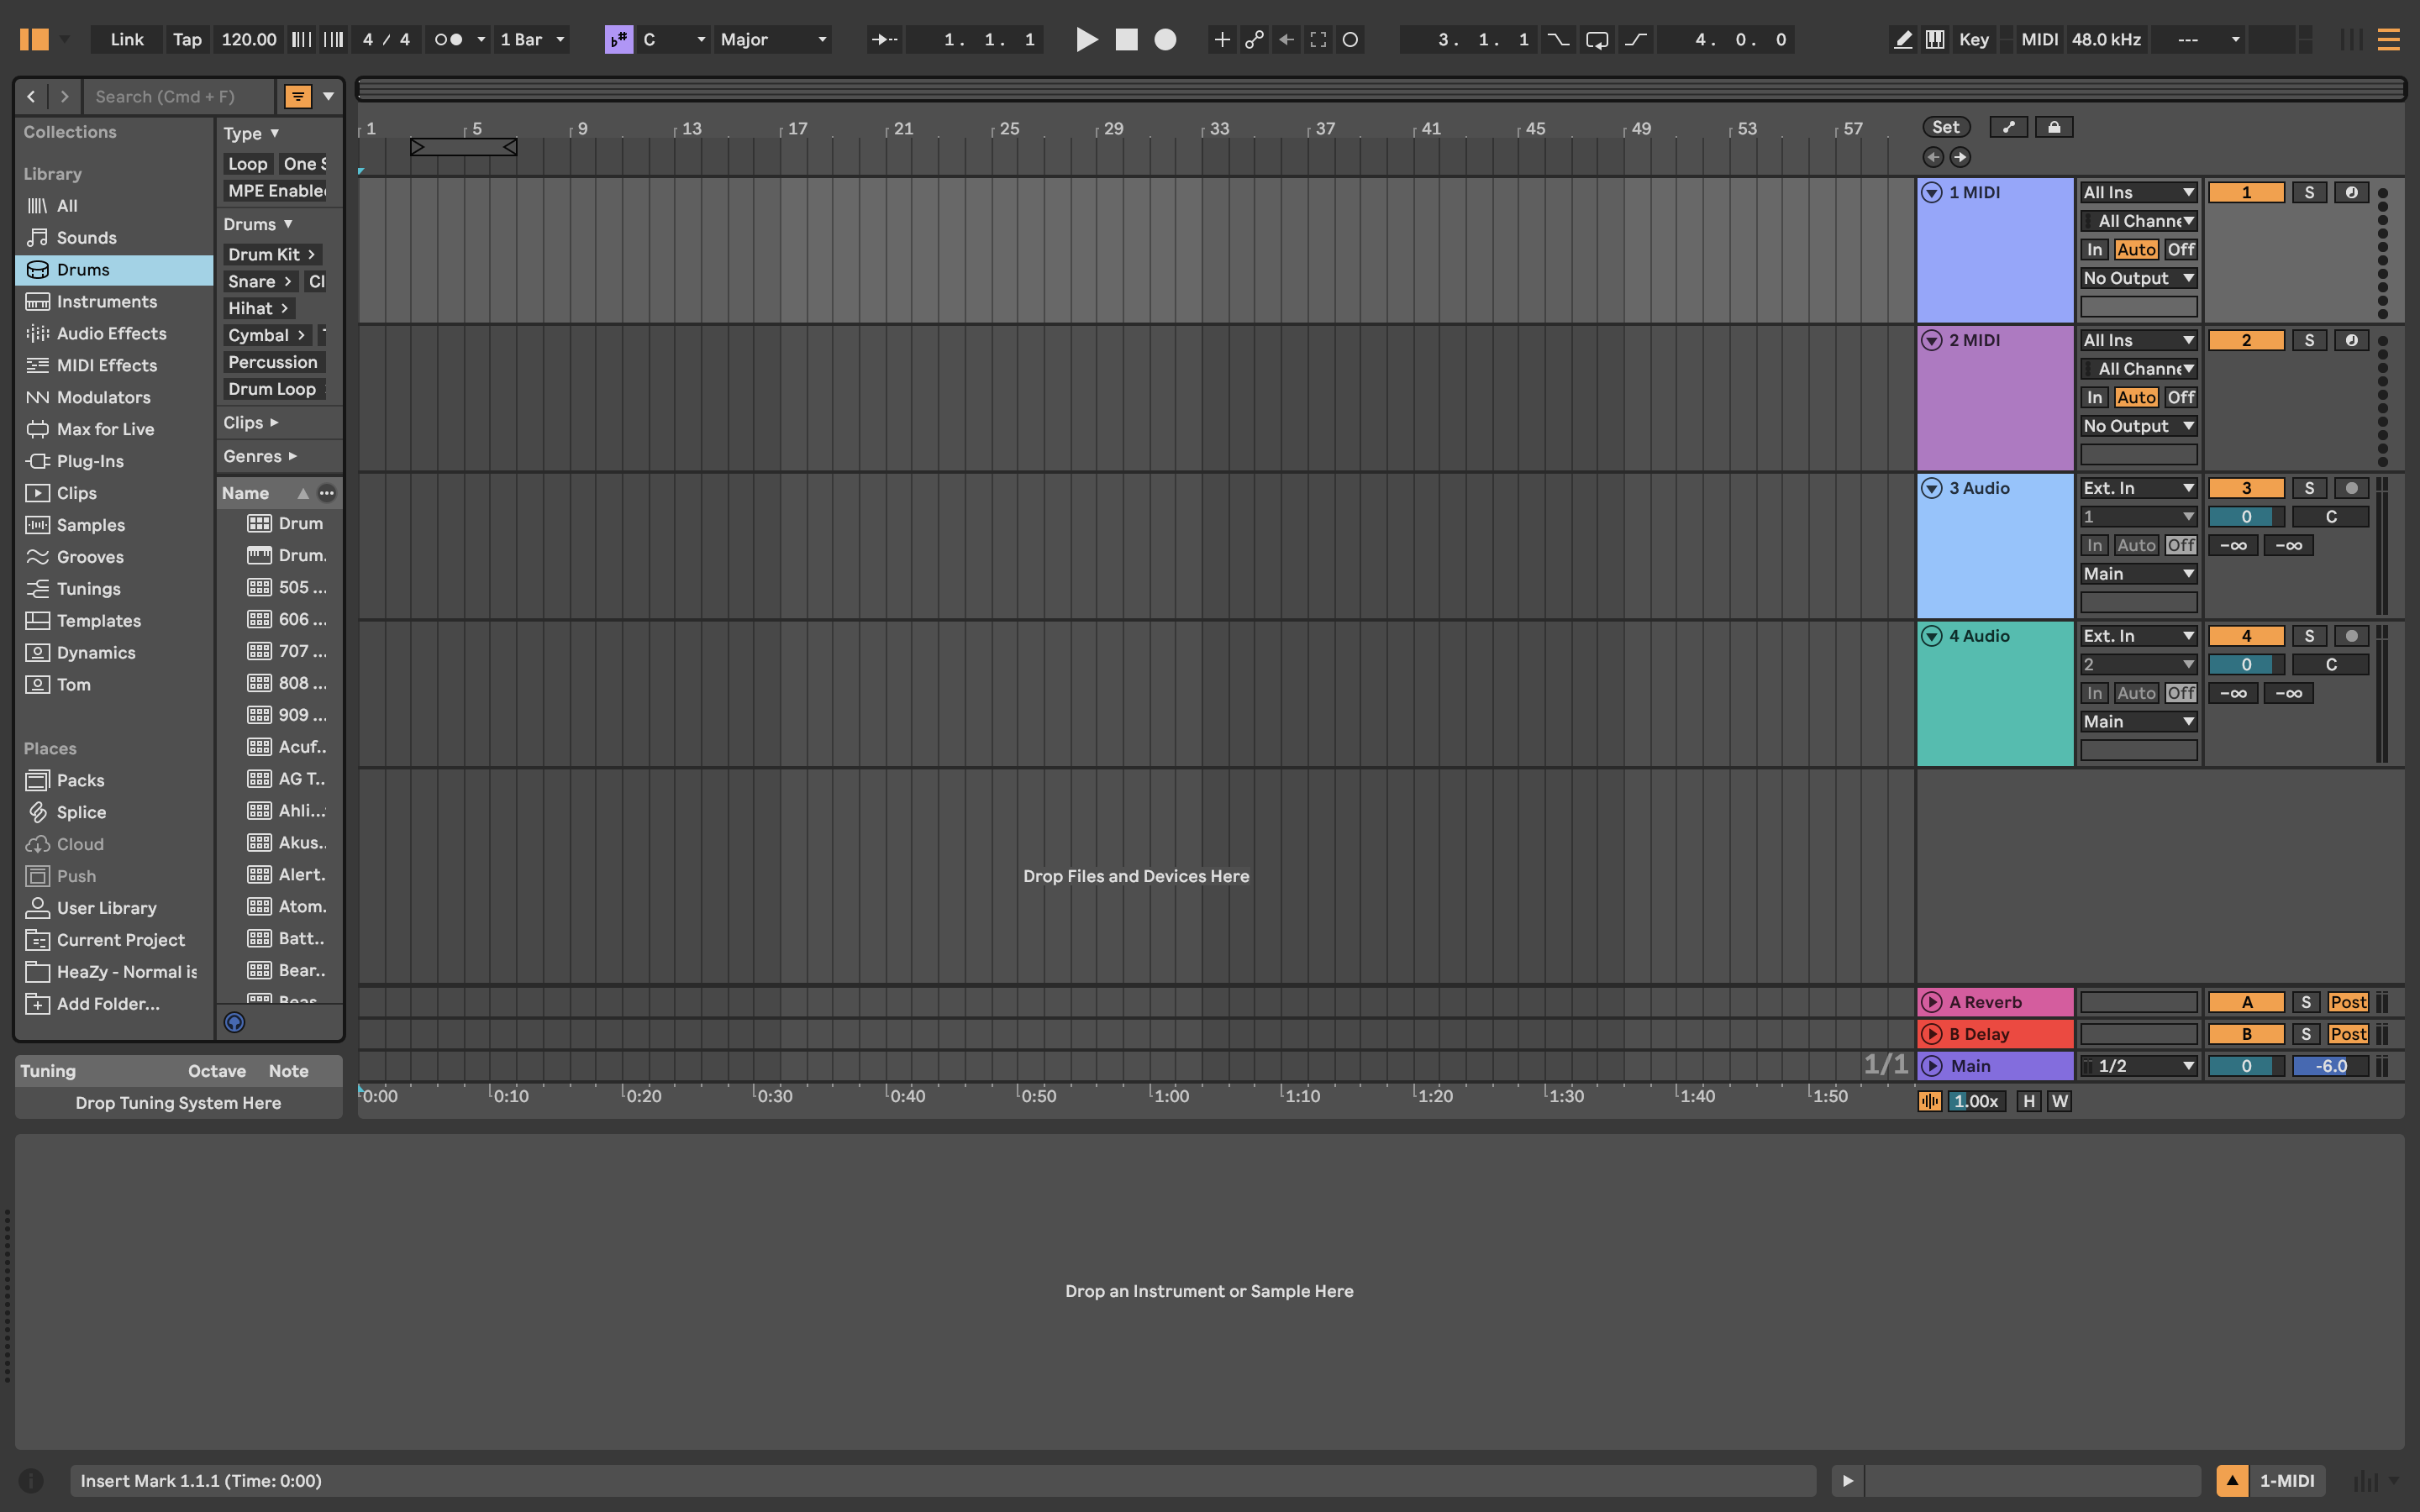
Task: Toggle the metronome button
Action: tap(448, 39)
